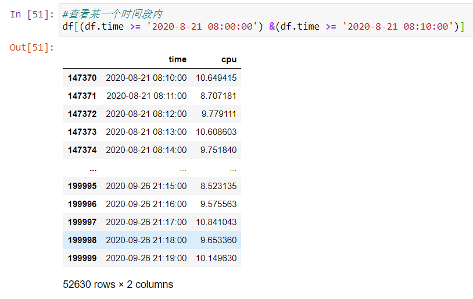Click time cell 2020-08-21 08:11:00
This screenshot has width=473, height=299.
click(x=146, y=96)
